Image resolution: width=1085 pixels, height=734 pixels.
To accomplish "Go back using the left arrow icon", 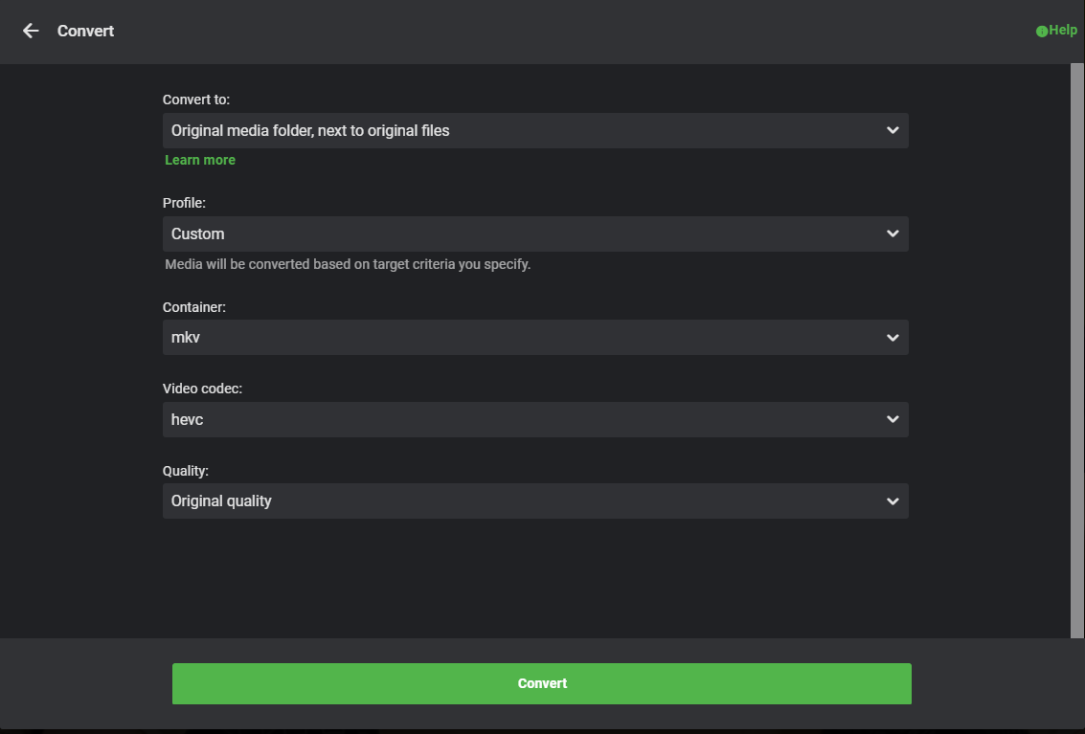I will 31,31.
